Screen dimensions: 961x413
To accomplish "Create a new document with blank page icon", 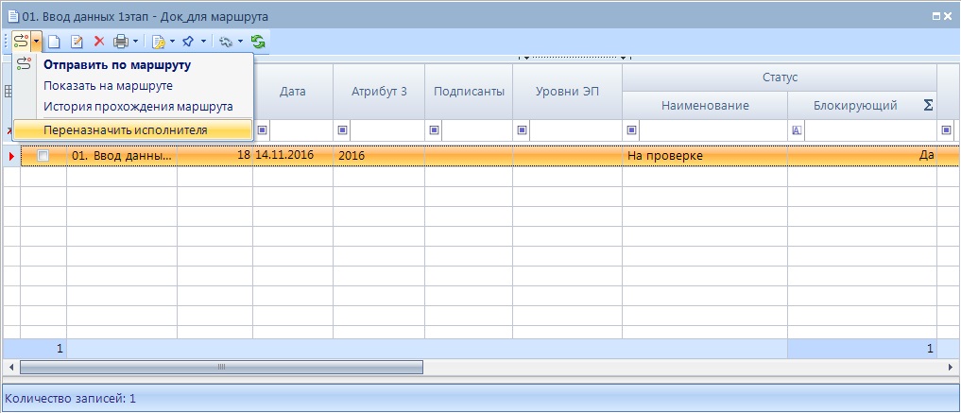I will [55, 42].
